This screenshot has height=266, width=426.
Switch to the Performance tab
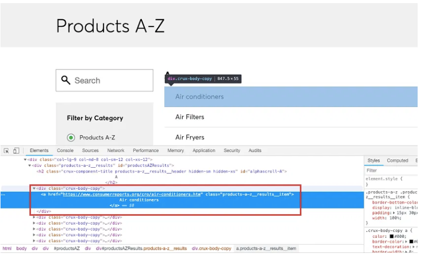tap(145, 151)
